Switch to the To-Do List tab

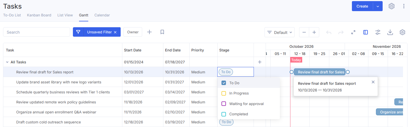(12, 15)
